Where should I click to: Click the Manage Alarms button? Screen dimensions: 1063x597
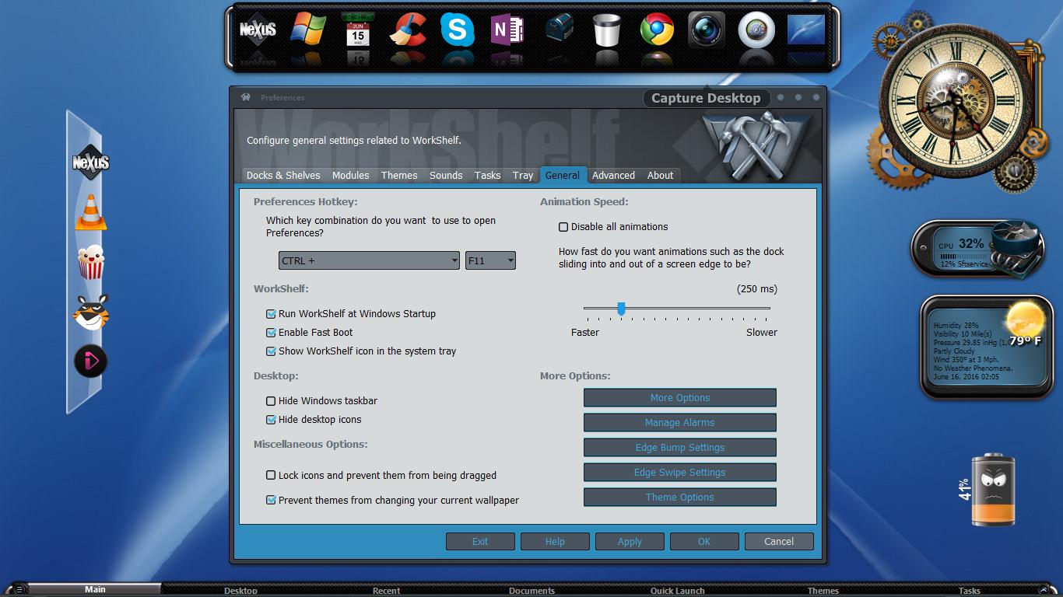pos(679,423)
